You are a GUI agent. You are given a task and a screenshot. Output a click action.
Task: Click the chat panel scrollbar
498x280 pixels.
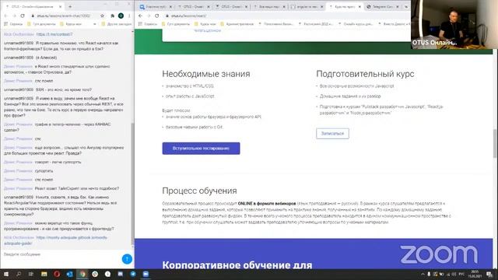(133, 183)
